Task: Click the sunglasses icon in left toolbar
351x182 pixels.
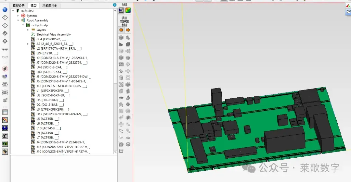Action: [5, 49]
